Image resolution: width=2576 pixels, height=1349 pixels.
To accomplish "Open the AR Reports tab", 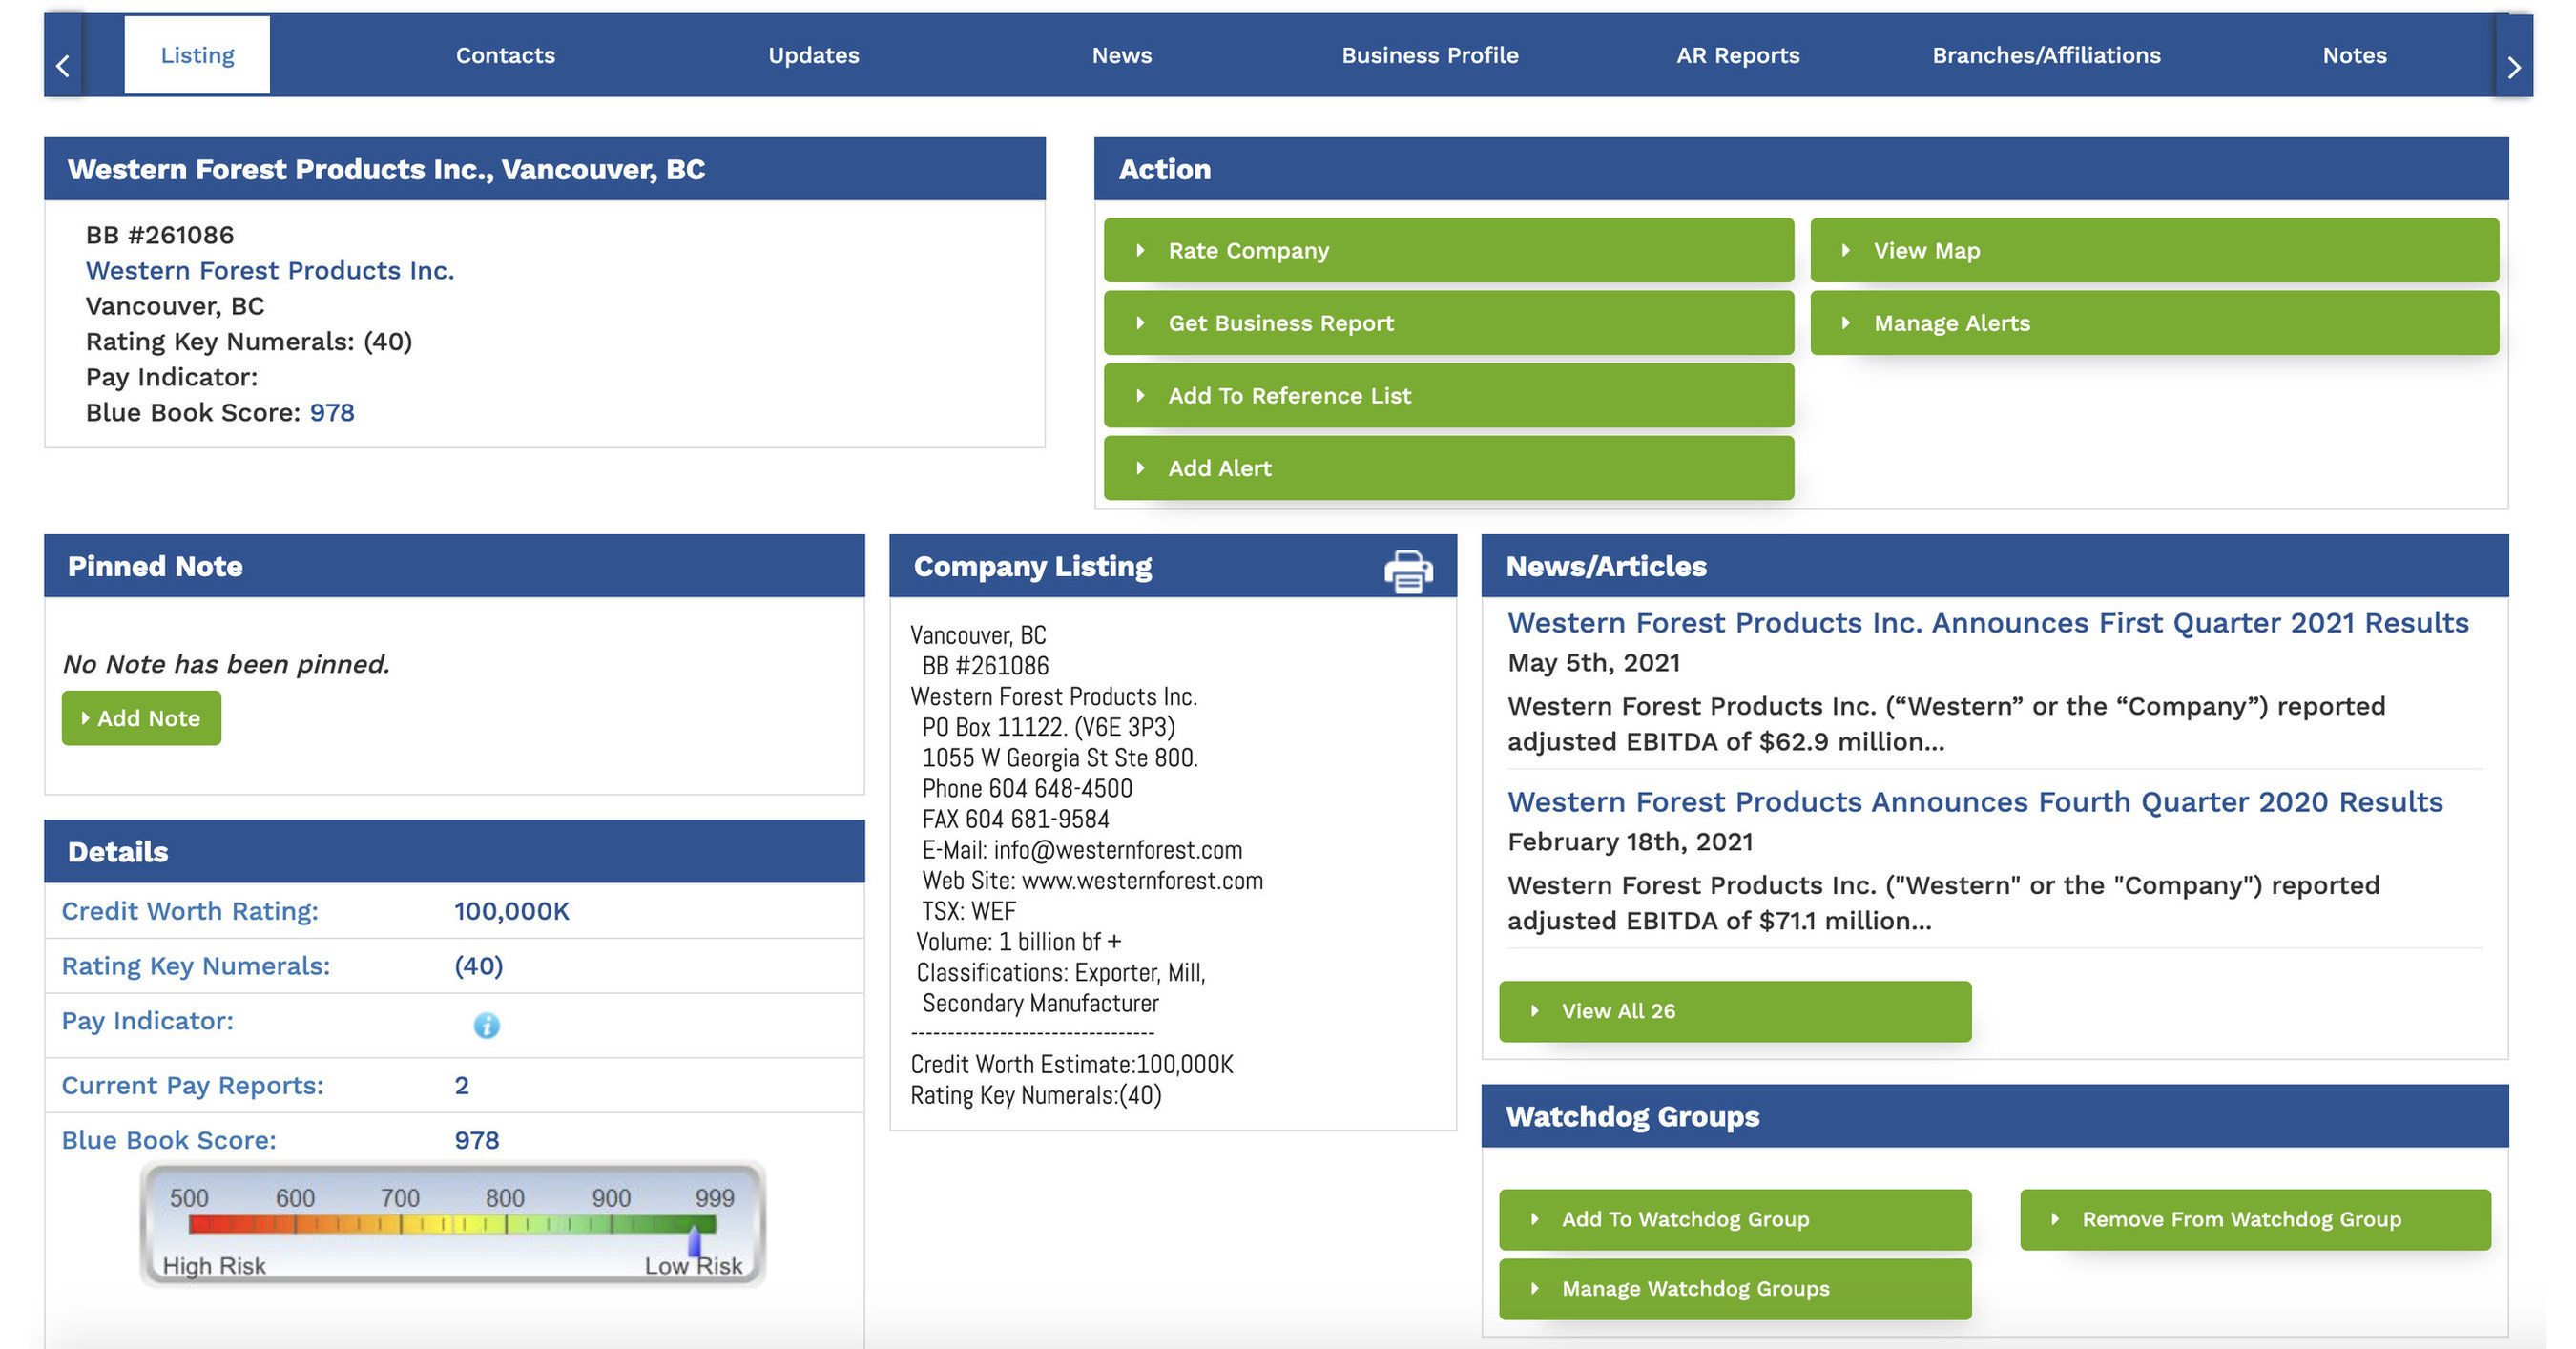I will point(1737,55).
